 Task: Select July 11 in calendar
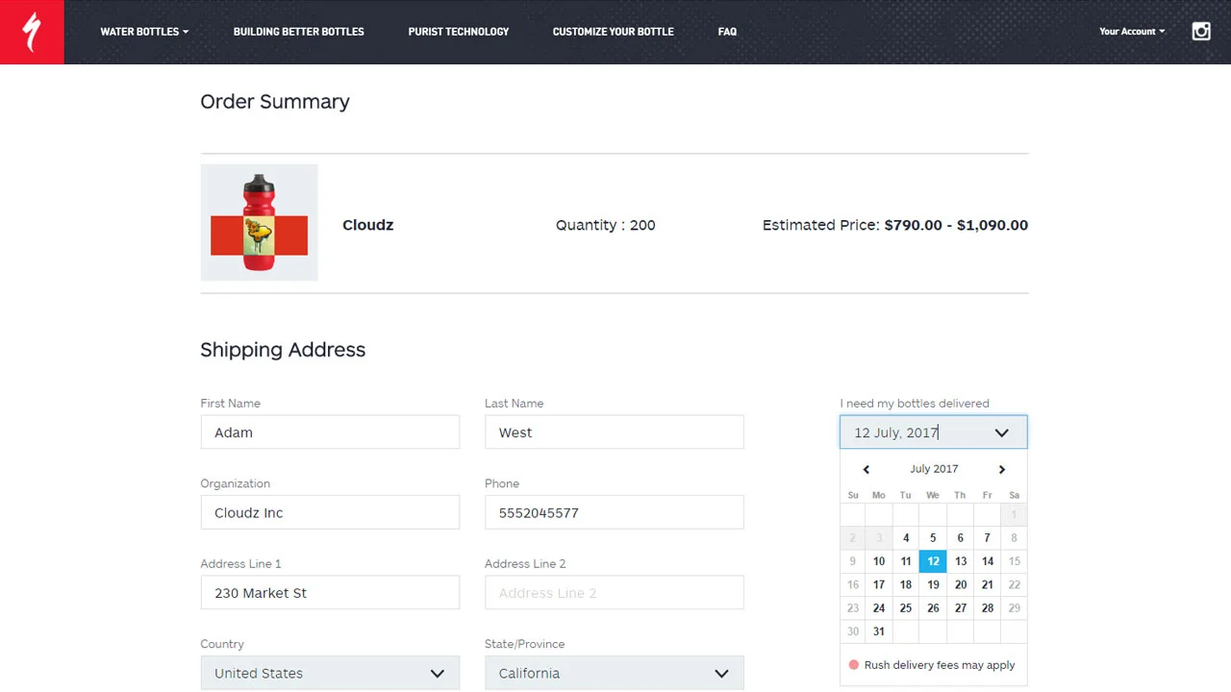pos(906,561)
